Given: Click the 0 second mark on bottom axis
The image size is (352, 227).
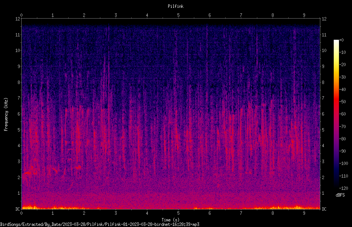Looking at the screenshot, I should [x=21, y=213].
